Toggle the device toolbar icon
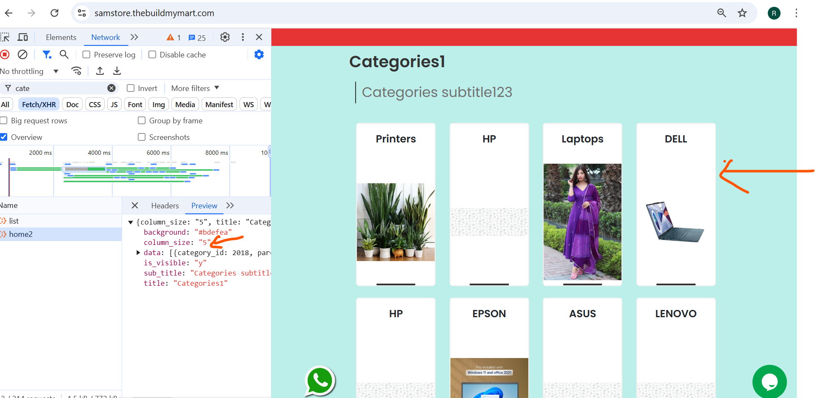Image resolution: width=815 pixels, height=398 pixels. (23, 37)
